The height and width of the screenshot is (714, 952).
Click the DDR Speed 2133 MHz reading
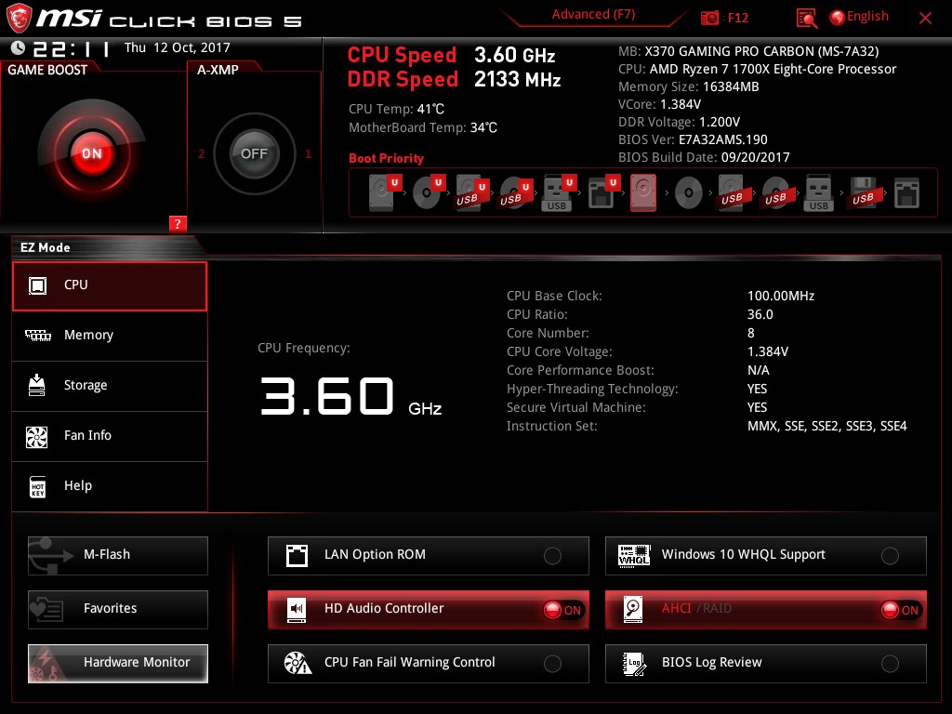point(454,80)
